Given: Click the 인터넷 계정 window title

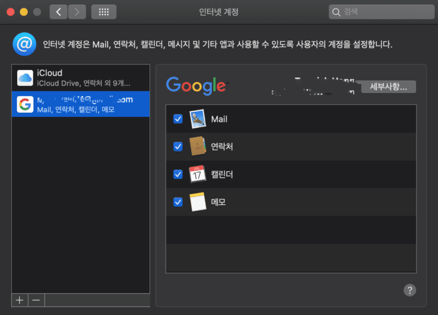Looking at the screenshot, I should pos(218,12).
